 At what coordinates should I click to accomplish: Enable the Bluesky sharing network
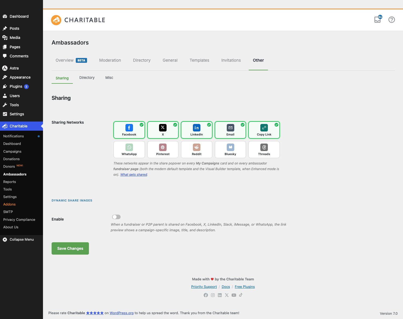[x=231, y=150]
